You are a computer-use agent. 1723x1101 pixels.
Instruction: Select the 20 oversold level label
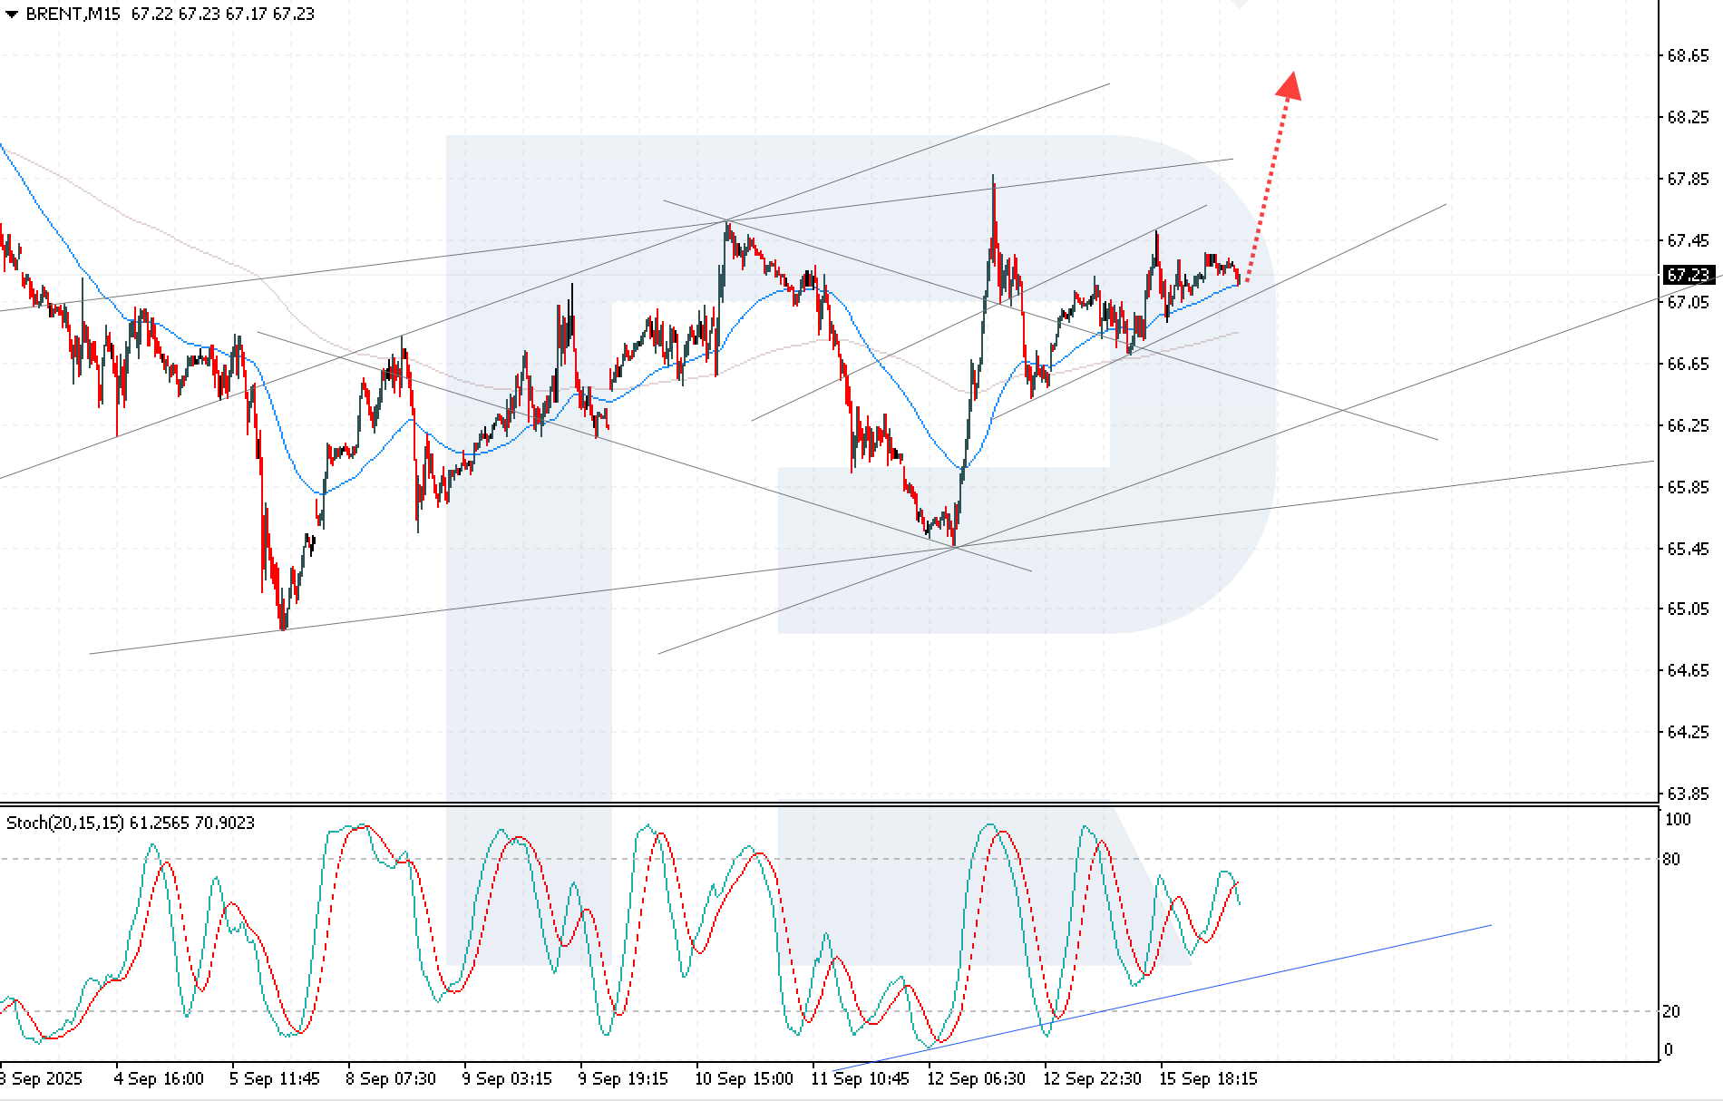click(1671, 1011)
